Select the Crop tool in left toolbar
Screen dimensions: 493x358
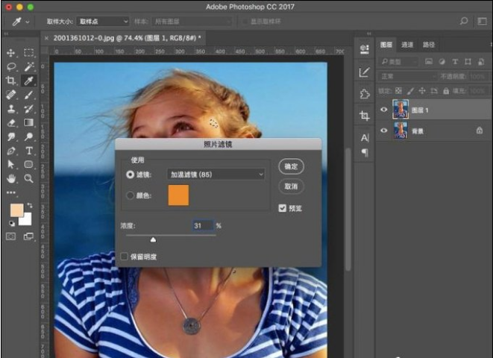pos(11,81)
